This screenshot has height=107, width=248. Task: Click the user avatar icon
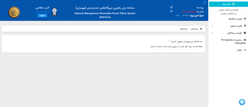pyautogui.click(x=55, y=12)
